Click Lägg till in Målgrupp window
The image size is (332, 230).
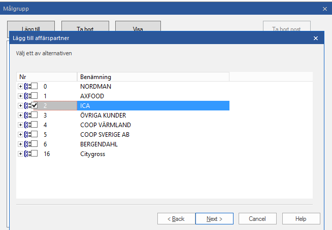point(31,26)
